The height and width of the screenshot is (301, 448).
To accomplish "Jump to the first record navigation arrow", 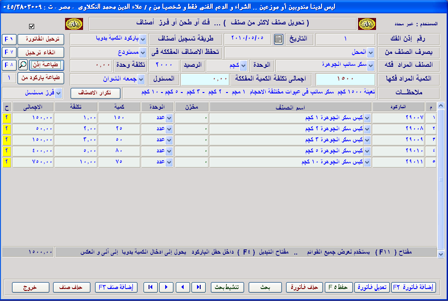I will pos(150,287).
